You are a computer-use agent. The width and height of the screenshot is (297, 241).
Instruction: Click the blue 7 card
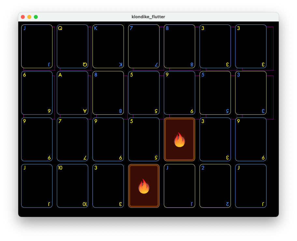point(144,46)
